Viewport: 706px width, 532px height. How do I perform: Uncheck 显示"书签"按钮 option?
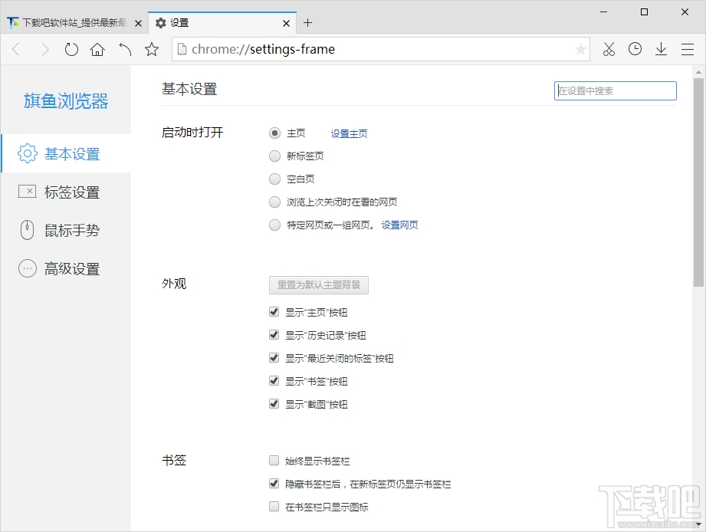[274, 380]
